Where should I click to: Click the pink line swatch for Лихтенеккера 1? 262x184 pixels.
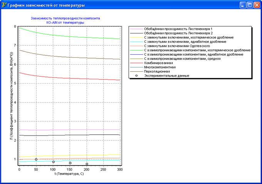136,29
